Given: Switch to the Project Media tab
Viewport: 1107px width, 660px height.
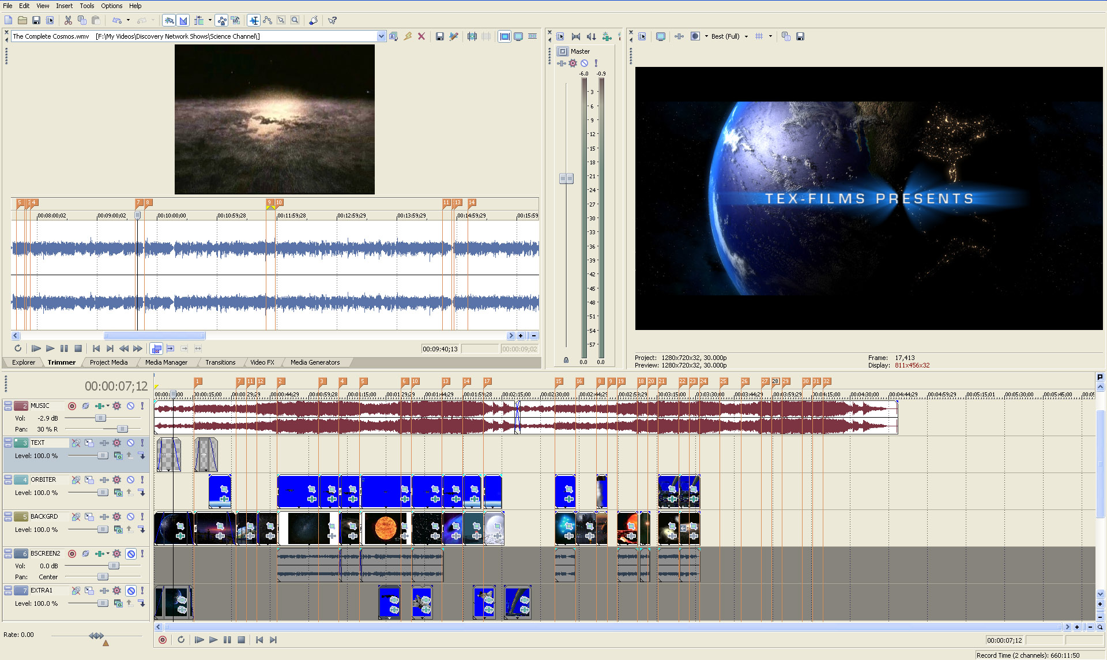Looking at the screenshot, I should 108,363.
